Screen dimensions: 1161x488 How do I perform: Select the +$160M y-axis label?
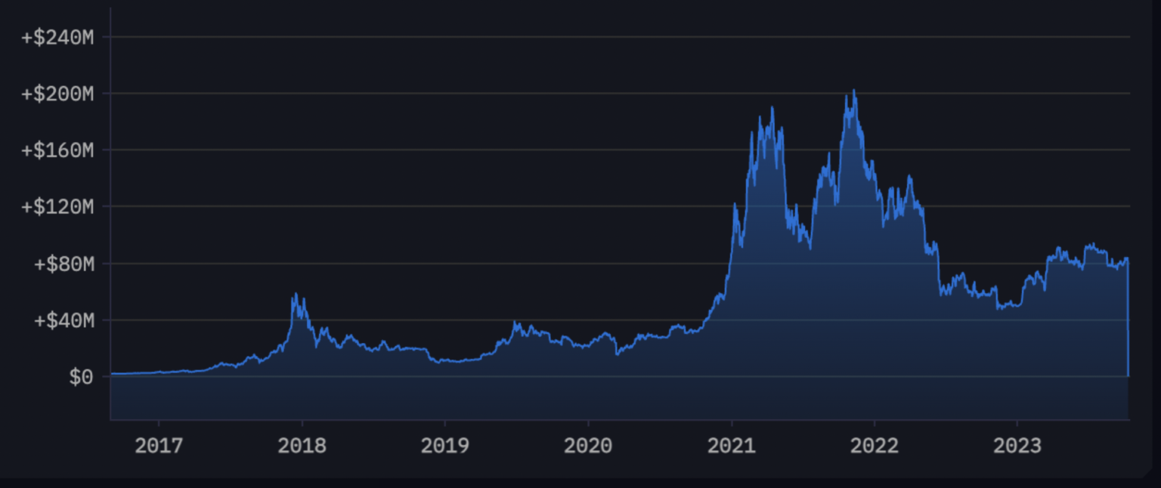pyautogui.click(x=57, y=150)
